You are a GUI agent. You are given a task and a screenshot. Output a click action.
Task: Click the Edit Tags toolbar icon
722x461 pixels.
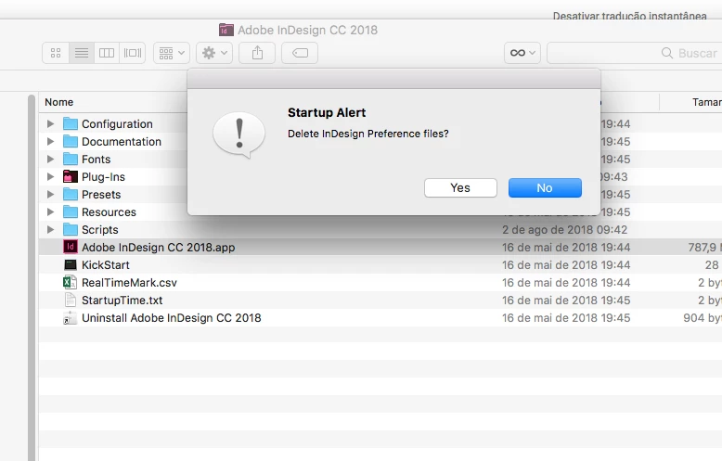point(300,53)
